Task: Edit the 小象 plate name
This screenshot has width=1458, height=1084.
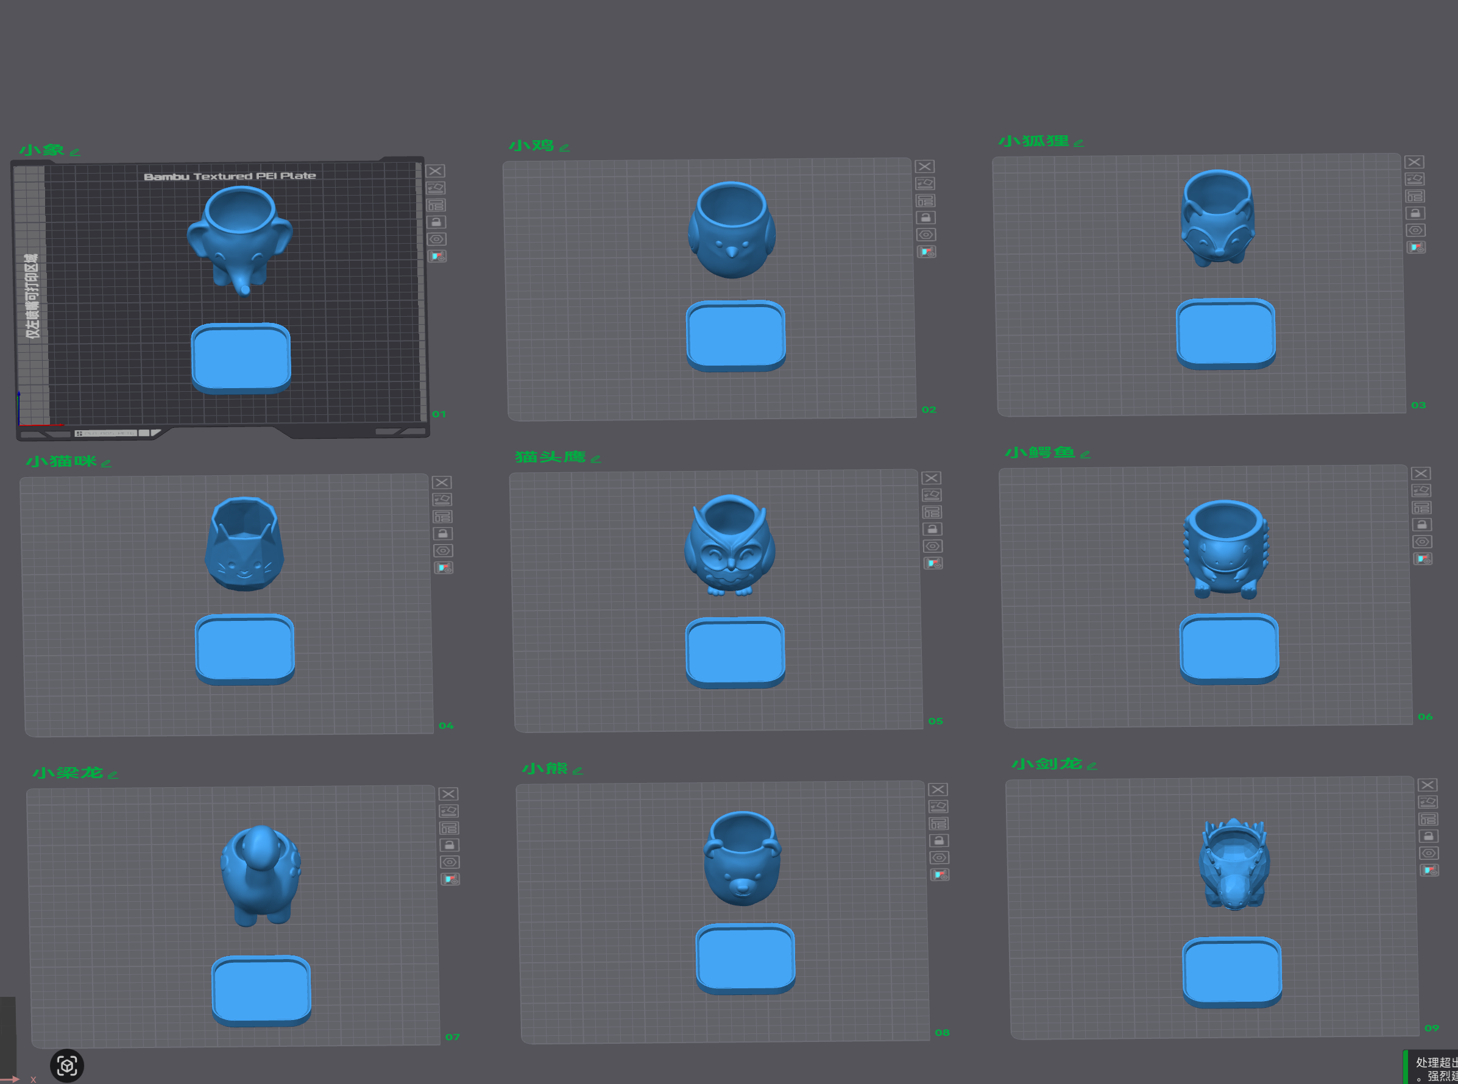Action: 75,152
